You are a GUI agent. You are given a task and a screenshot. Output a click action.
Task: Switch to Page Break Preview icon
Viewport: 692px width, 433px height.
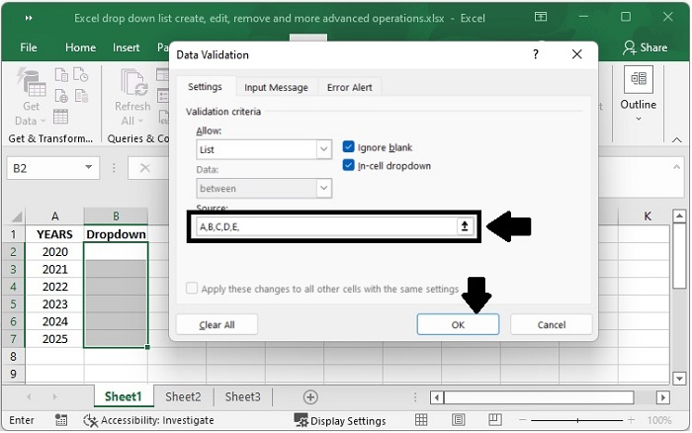tap(495, 420)
